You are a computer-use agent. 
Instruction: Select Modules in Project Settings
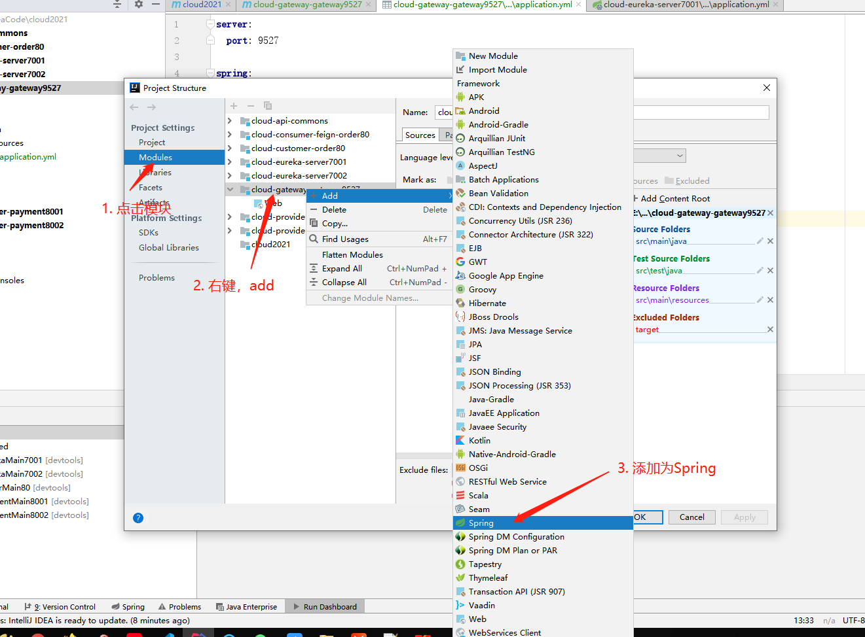[174, 158]
